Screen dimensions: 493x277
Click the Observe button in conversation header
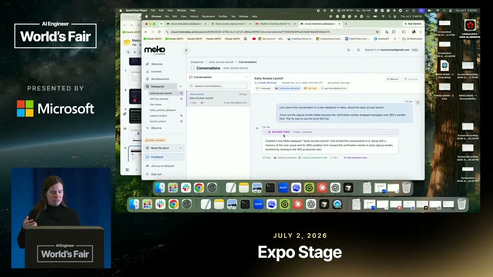tap(392, 79)
